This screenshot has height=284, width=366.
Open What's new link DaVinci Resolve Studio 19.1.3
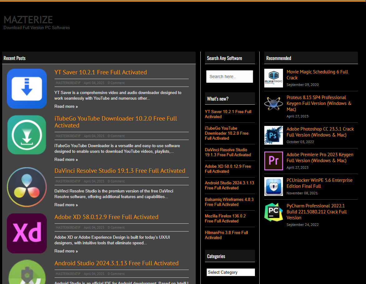tap(228, 152)
